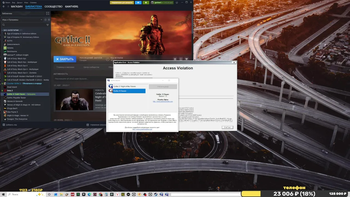Open game info icon on Gothic page
Image resolution: width=350 pixels, height=197 pixels.
(x=181, y=59)
